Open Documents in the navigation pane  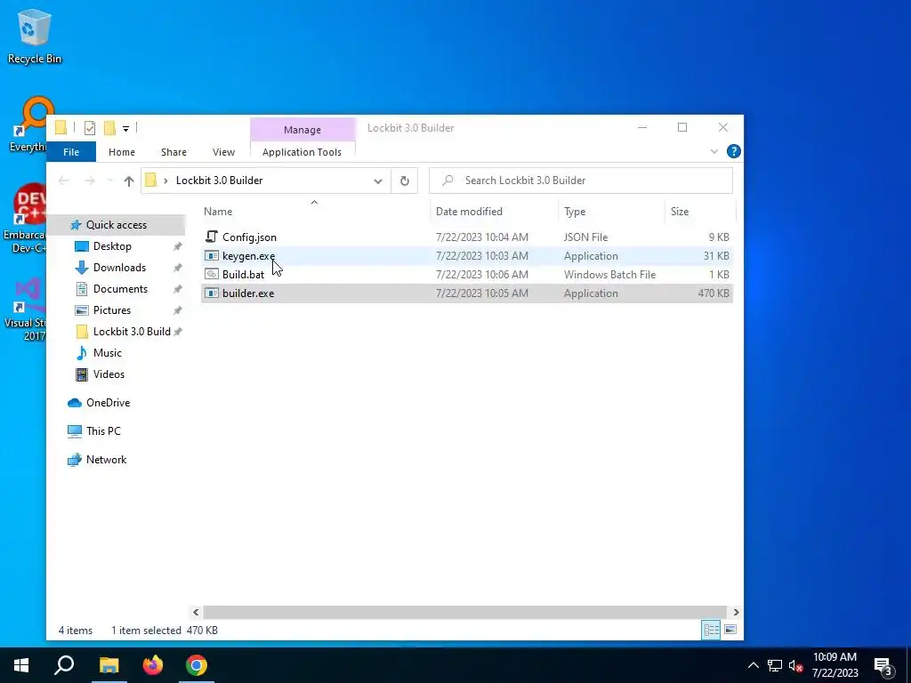click(x=120, y=289)
